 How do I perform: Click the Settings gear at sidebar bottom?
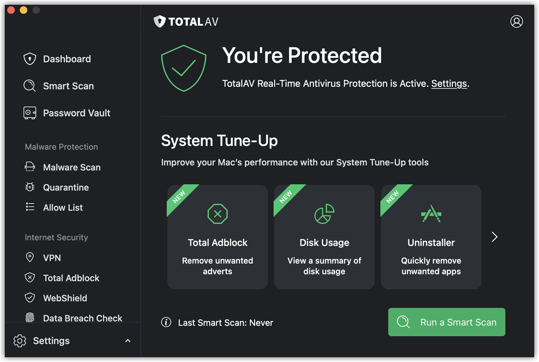click(x=20, y=341)
